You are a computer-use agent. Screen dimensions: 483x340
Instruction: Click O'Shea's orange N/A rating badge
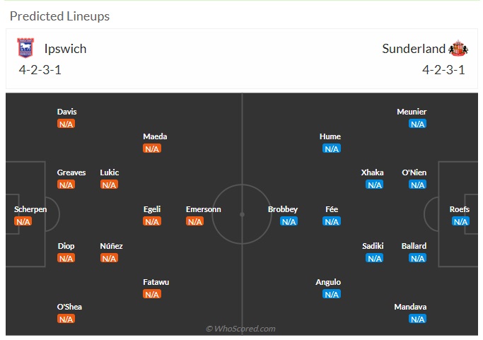(66, 319)
